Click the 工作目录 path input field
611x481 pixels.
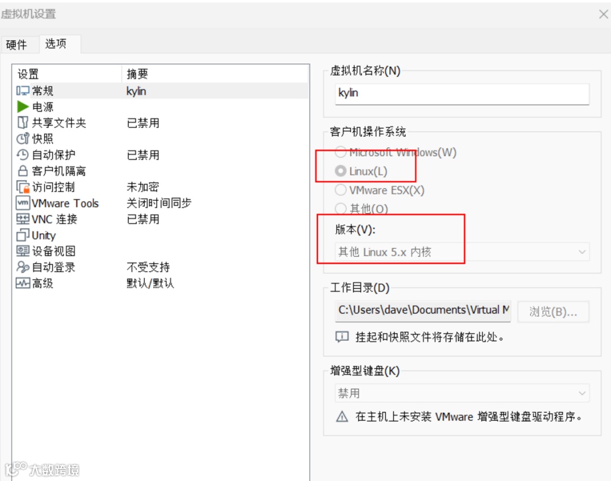point(423,311)
